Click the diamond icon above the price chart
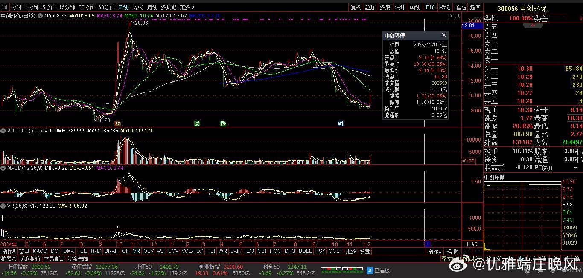 [x=449, y=16]
